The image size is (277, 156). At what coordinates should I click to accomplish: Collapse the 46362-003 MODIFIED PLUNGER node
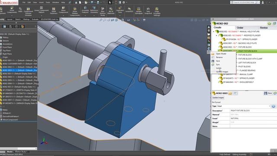(216, 36)
